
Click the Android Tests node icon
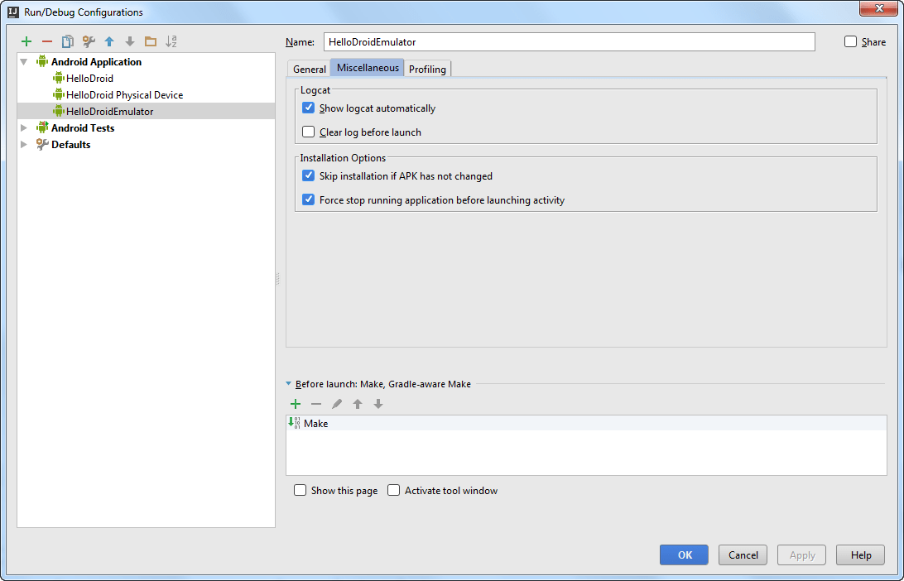(42, 127)
